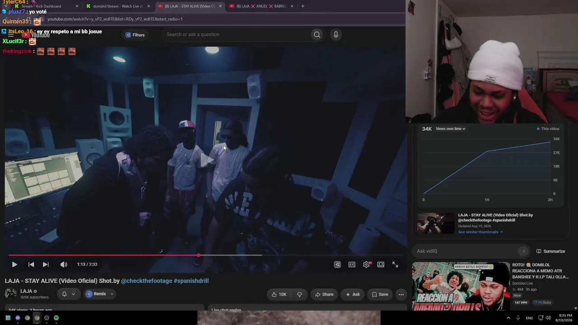The width and height of the screenshot is (578, 325).
Task: Click the vidIQ Remix button
Action: click(96, 294)
